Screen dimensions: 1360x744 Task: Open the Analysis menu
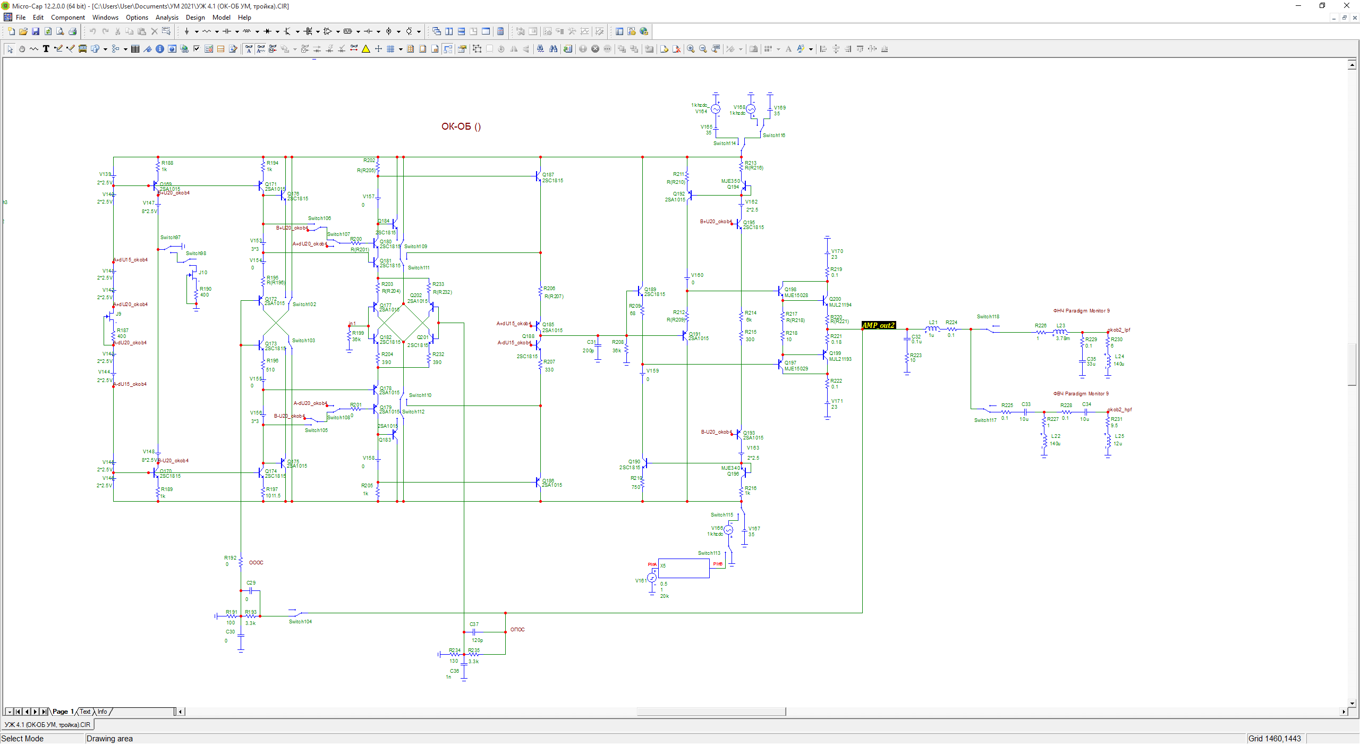pos(167,18)
